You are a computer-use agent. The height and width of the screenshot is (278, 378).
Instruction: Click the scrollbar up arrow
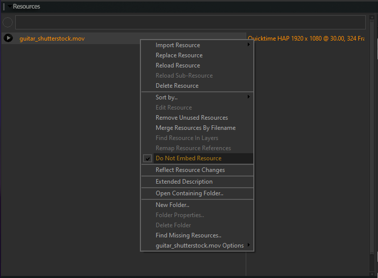(372, 18)
